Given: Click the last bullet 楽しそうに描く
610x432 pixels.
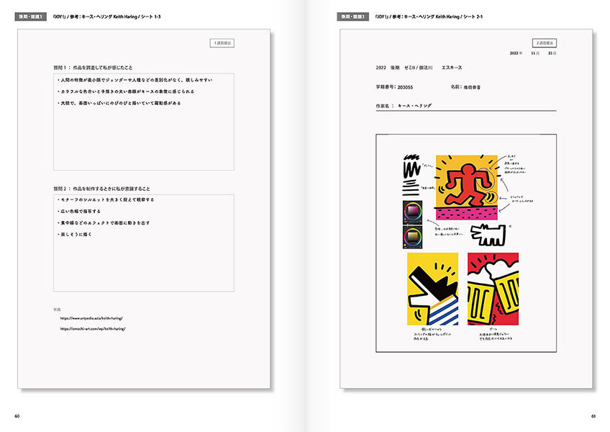Looking at the screenshot, I should 75,235.
